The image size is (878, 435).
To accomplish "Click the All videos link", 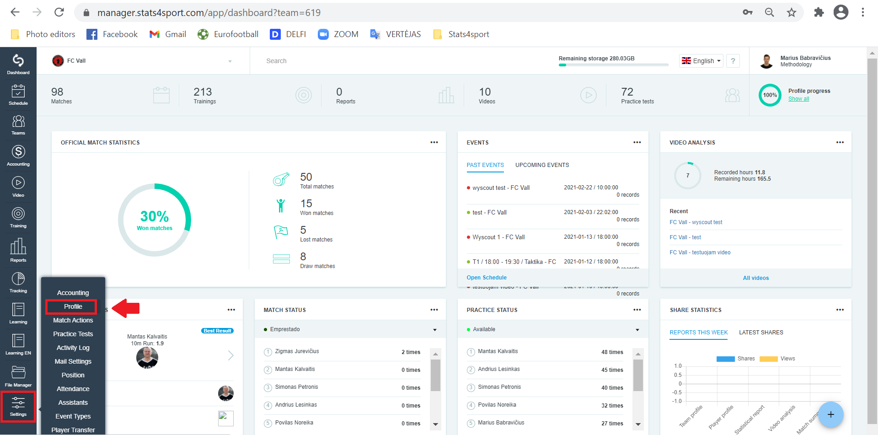I will click(x=756, y=278).
